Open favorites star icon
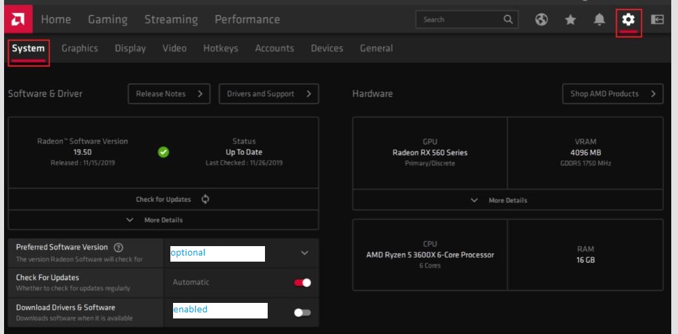The width and height of the screenshot is (678, 334). [571, 20]
